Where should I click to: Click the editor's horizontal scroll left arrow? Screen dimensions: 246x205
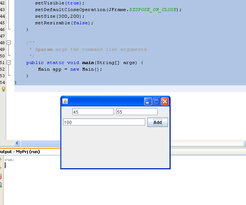tap(17, 143)
